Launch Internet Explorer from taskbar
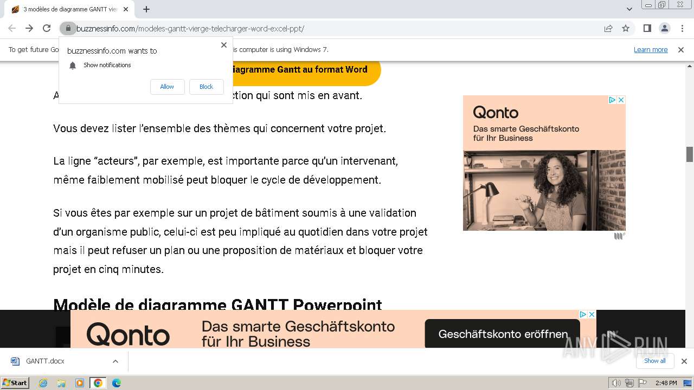The width and height of the screenshot is (694, 390). (43, 383)
